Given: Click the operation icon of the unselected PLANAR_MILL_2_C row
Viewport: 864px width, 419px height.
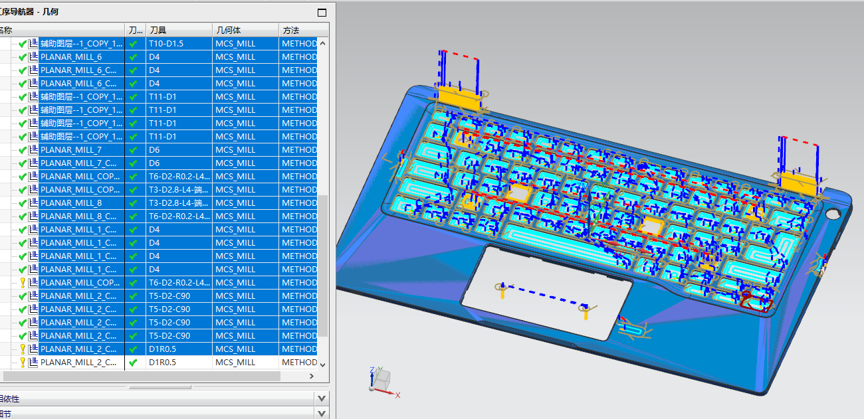Looking at the screenshot, I should coord(33,362).
